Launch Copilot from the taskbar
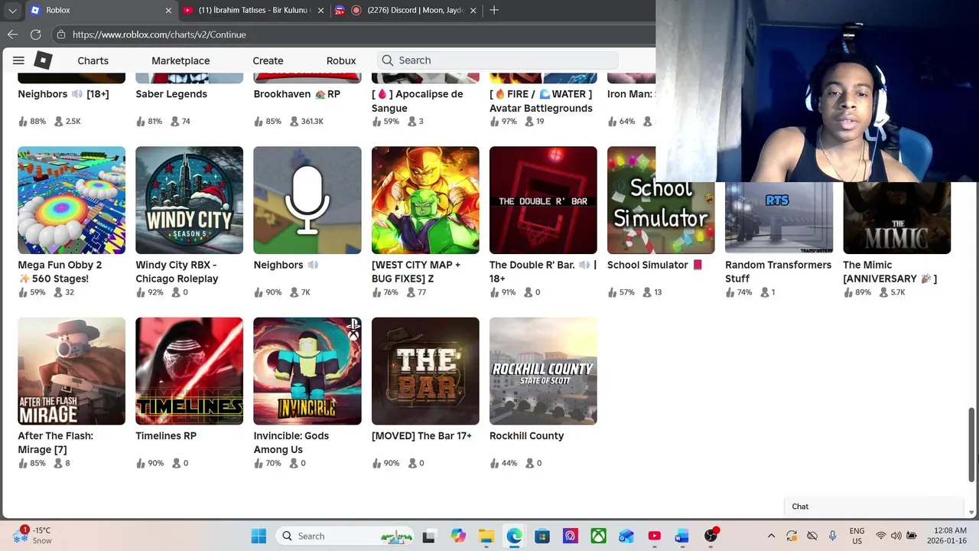Image resolution: width=979 pixels, height=551 pixels. 457,536
